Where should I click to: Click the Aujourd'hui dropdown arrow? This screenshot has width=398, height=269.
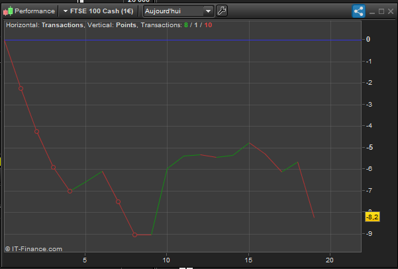[x=208, y=11]
